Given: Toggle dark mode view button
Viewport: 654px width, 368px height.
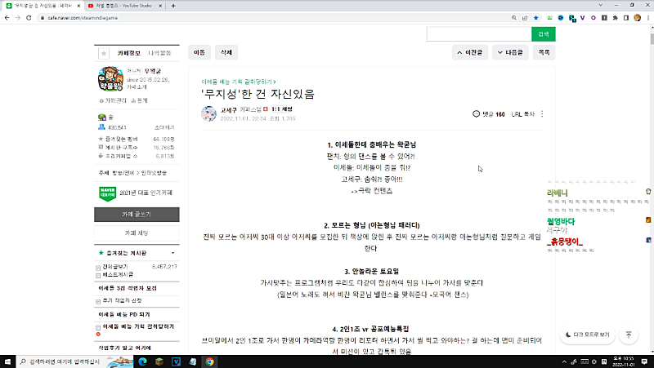Looking at the screenshot, I should pyautogui.click(x=587, y=335).
